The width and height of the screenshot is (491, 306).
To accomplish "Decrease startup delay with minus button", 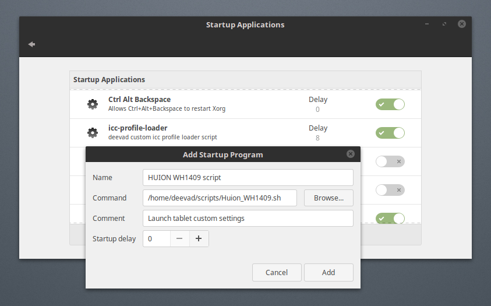I will click(x=179, y=238).
